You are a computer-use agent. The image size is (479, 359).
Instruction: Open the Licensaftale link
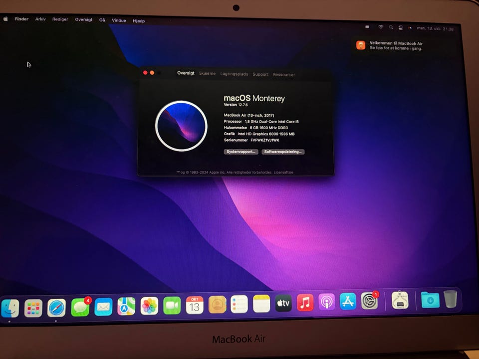click(283, 173)
